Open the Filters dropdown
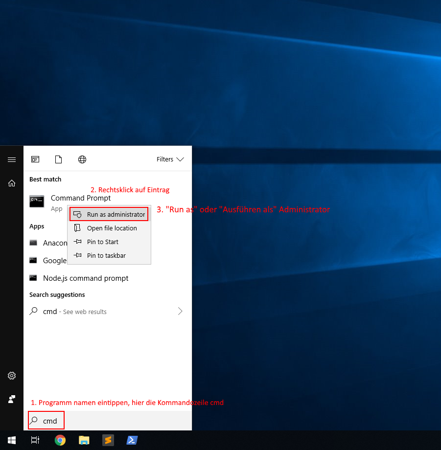Screen dimensions: 441x450 click(x=170, y=159)
